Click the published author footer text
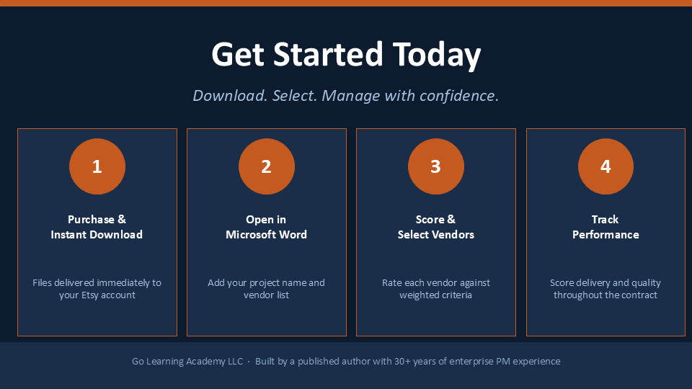The image size is (692, 389). click(408, 361)
